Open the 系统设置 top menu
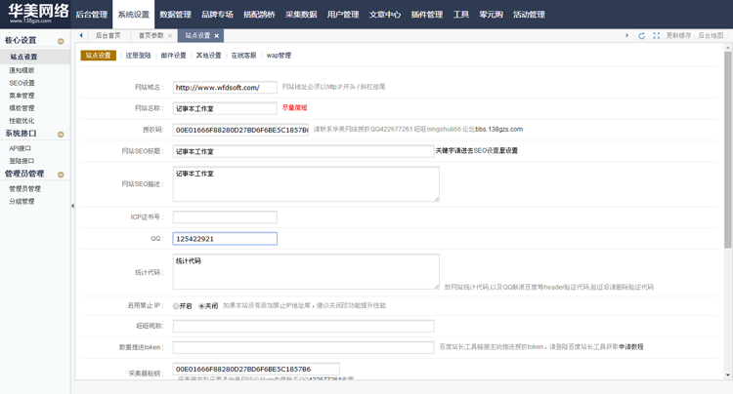The width and height of the screenshot is (733, 394). [x=133, y=15]
